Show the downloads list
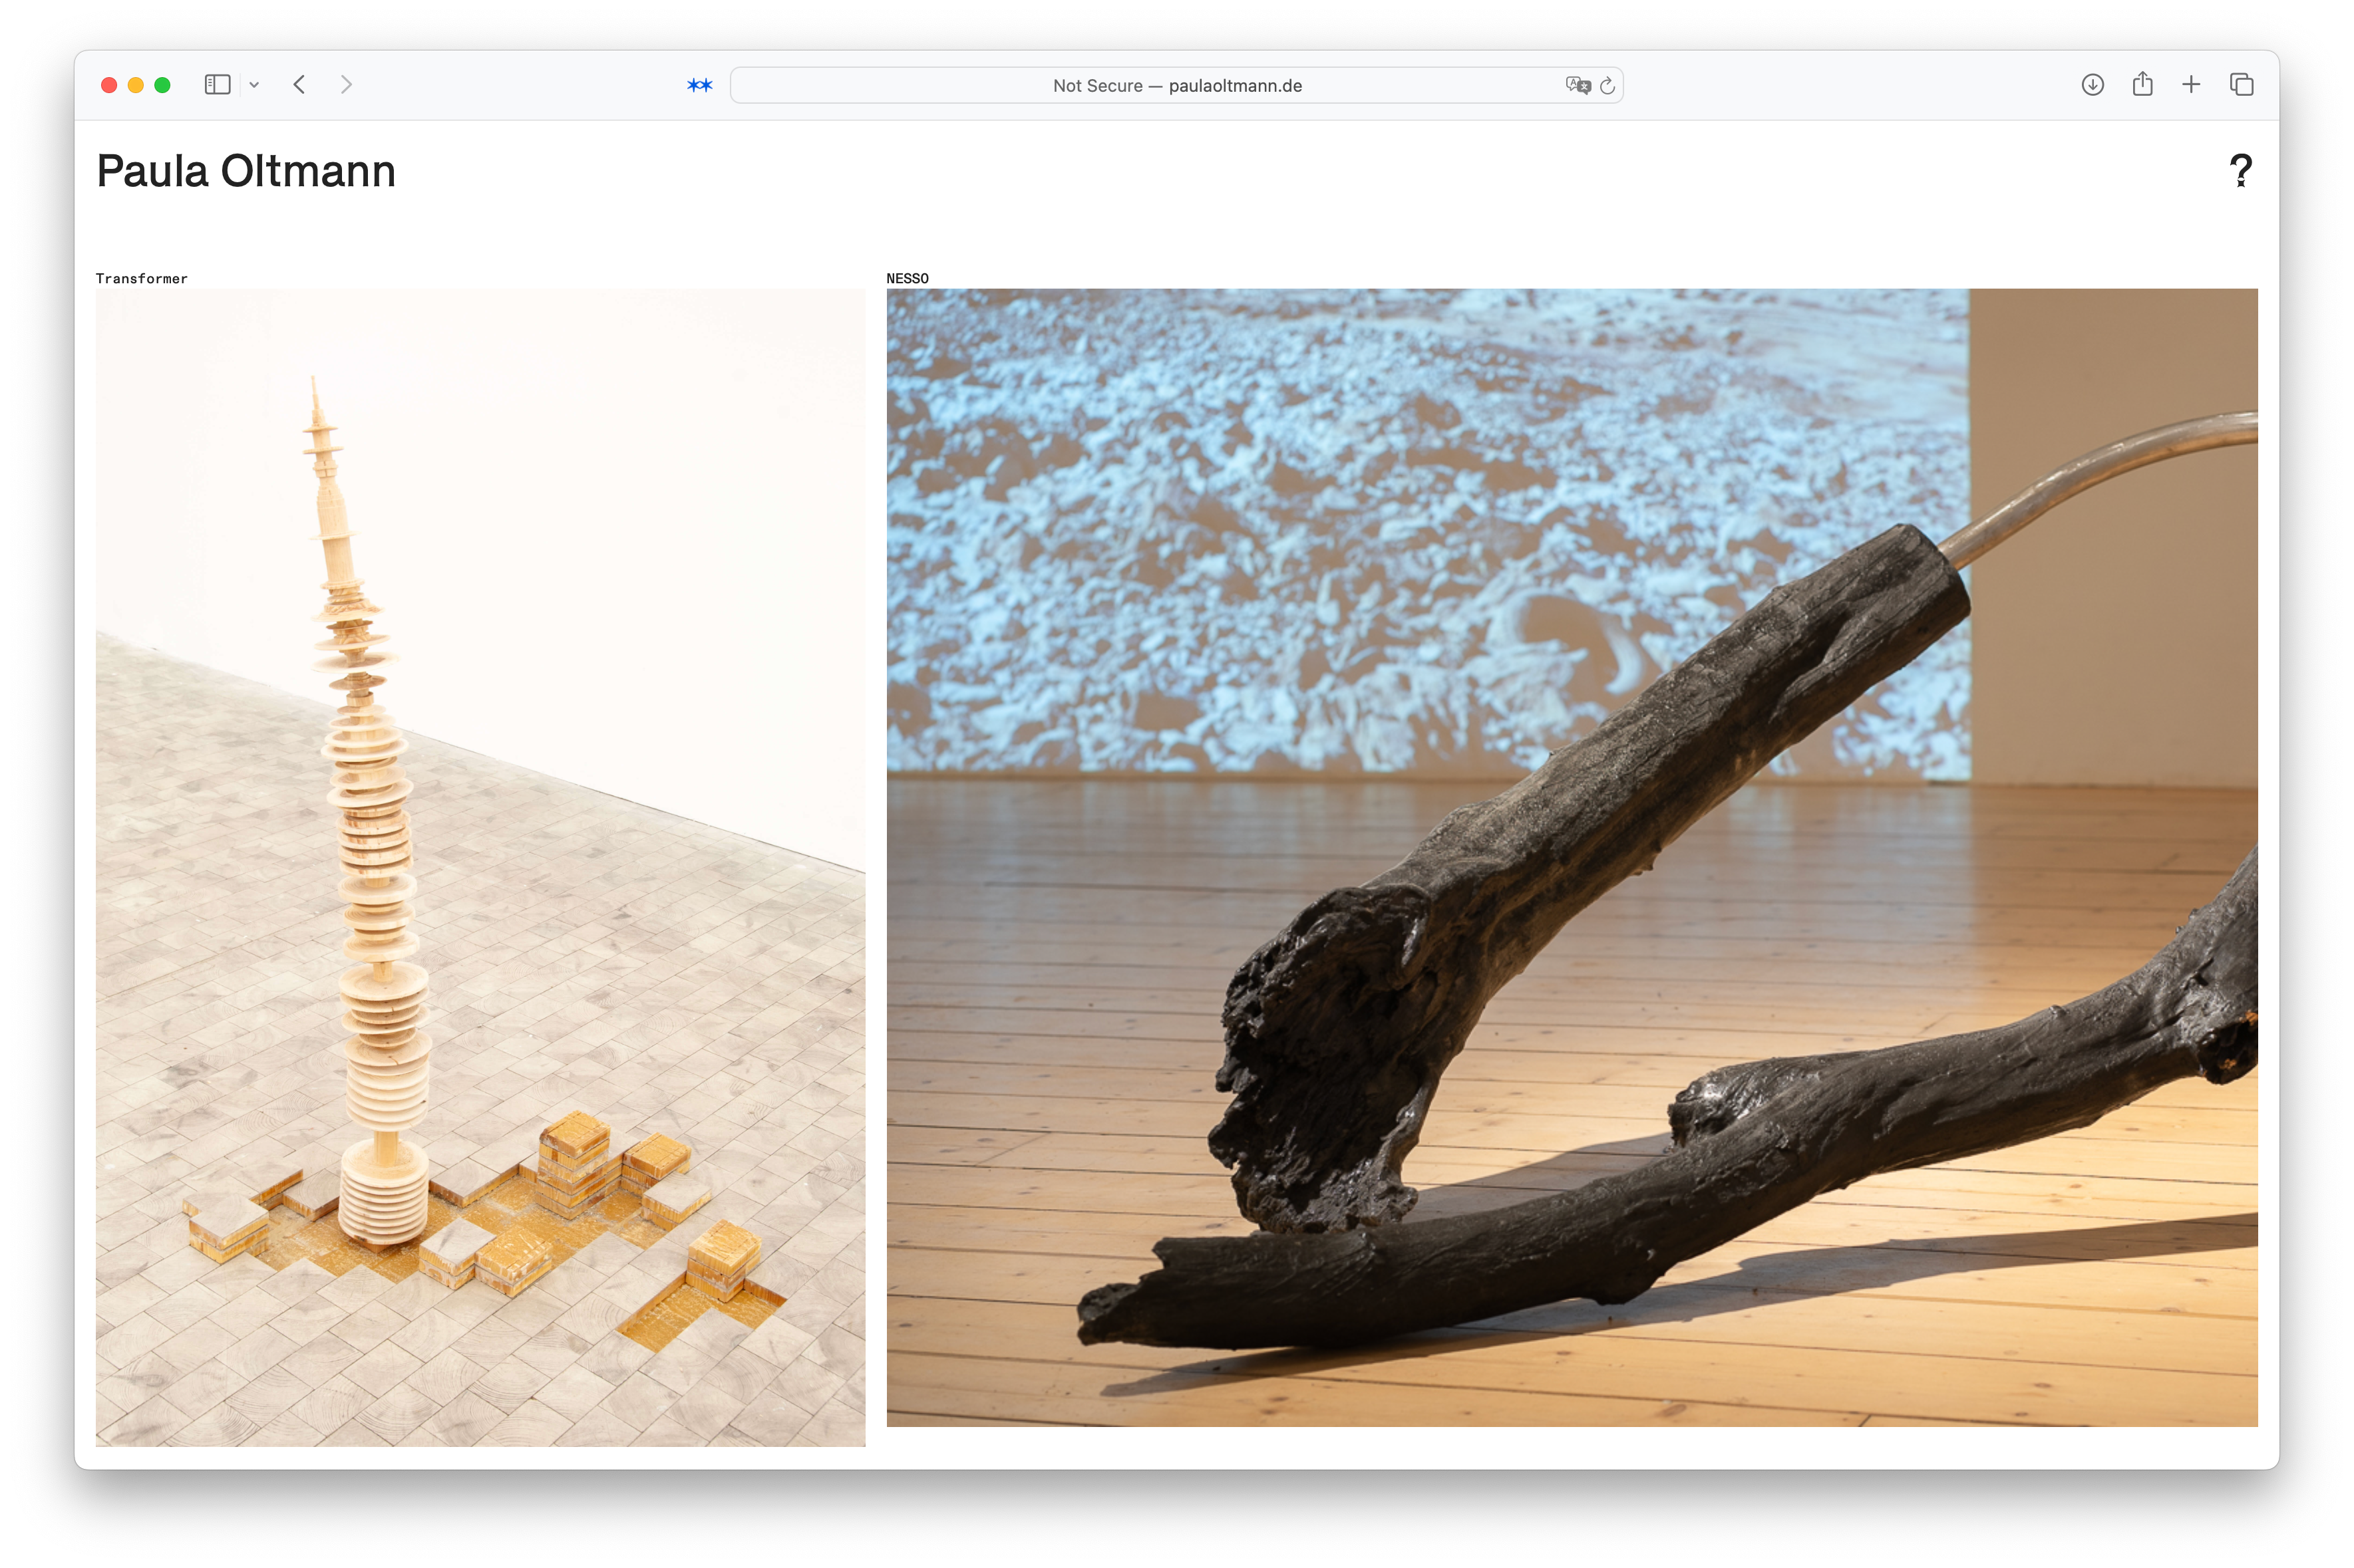2354x1568 pixels. tap(2092, 85)
